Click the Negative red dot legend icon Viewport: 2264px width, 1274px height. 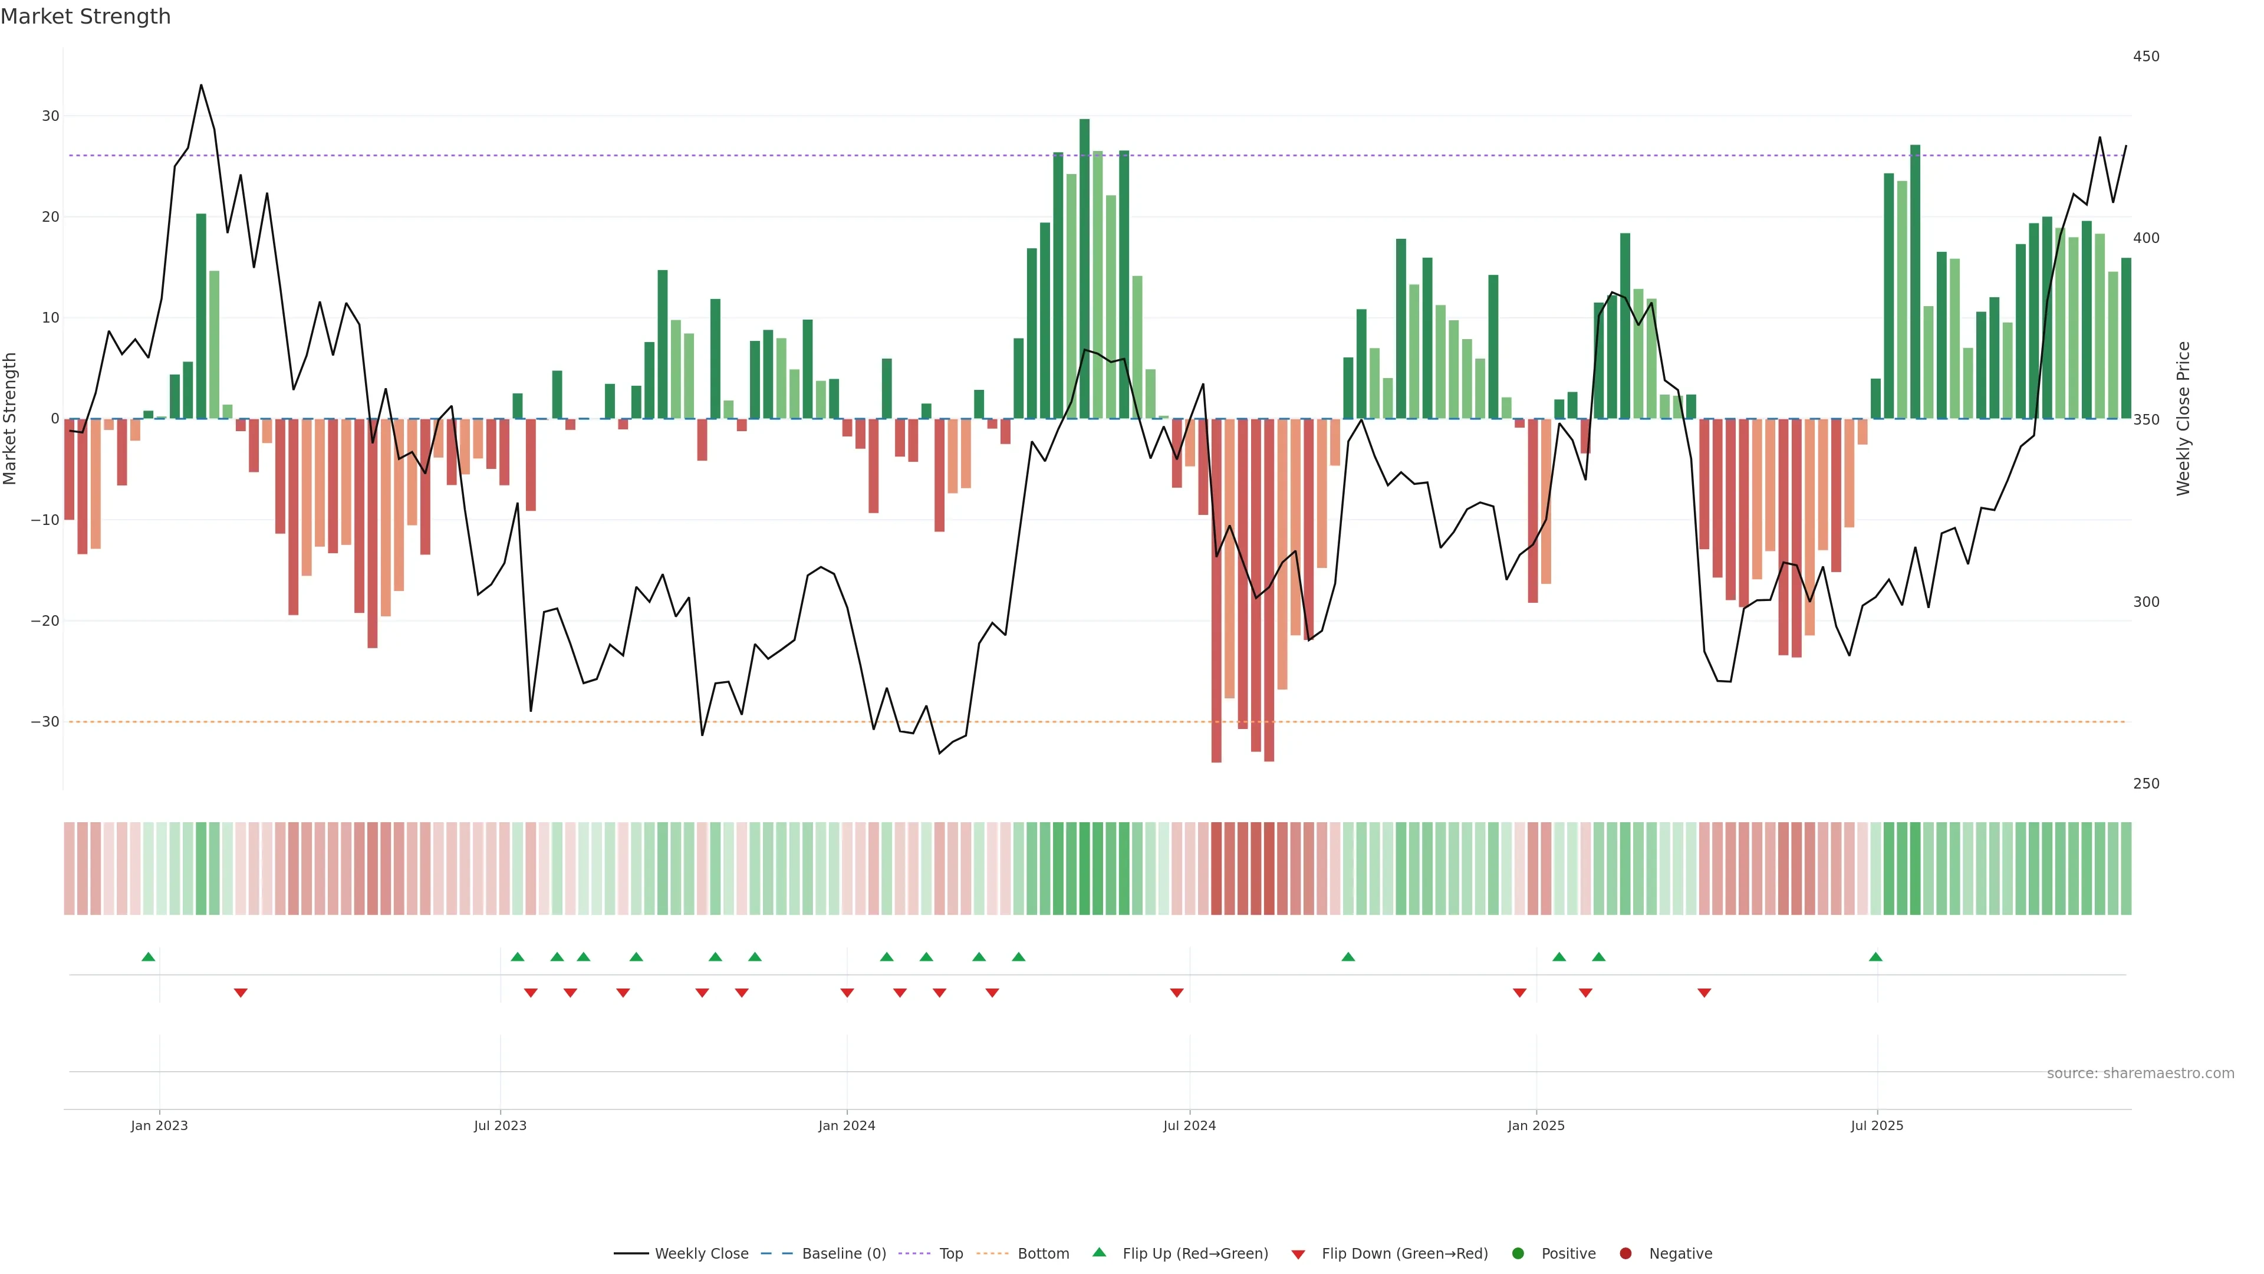coord(1625,1253)
